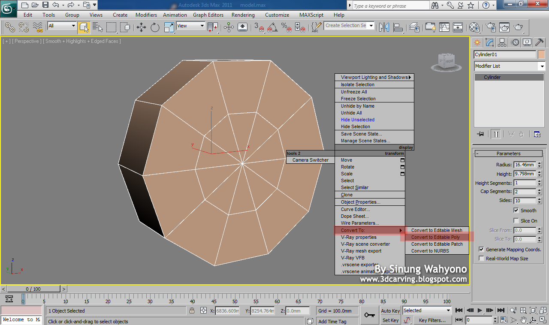Open Key Filters dialog
Viewport: 549px width, 325px height.
(x=432, y=320)
